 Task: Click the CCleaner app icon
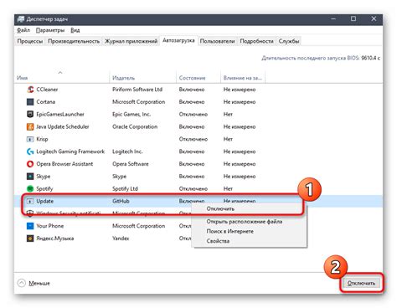(x=30, y=90)
